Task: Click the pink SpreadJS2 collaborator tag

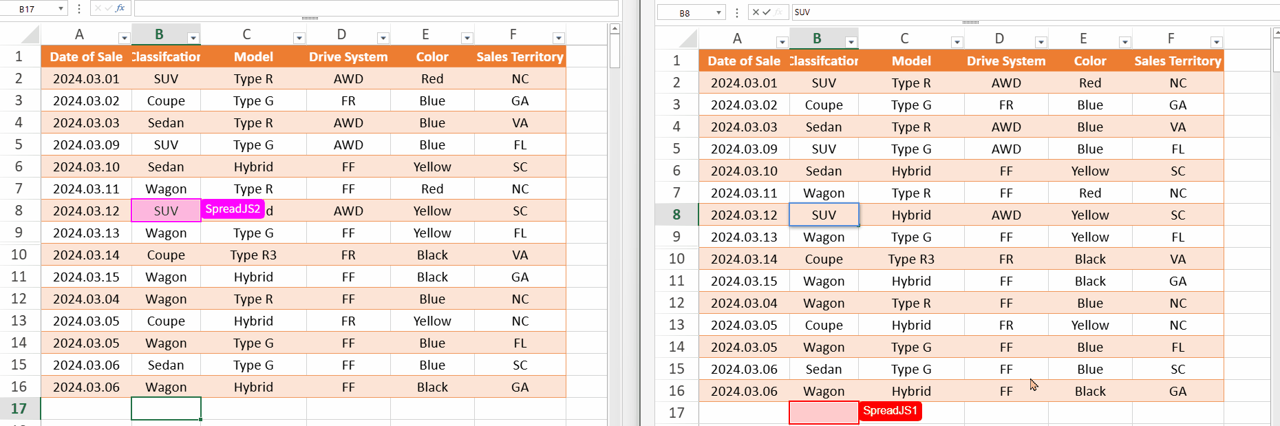Action: (233, 209)
